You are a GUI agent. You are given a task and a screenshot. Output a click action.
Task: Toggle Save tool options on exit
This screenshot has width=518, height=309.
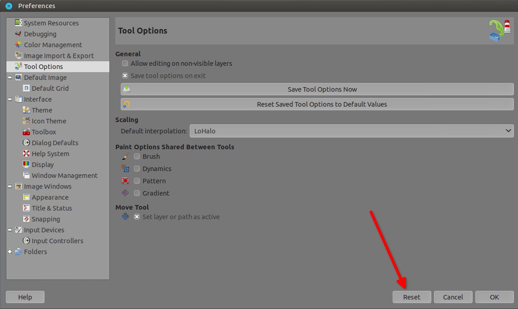point(125,76)
